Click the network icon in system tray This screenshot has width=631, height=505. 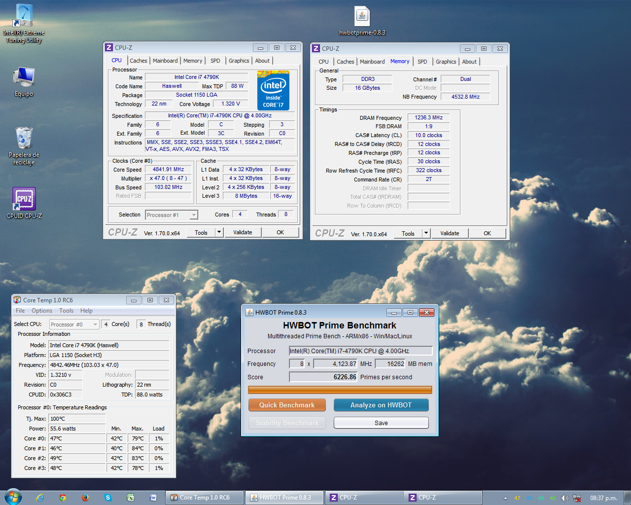(x=577, y=498)
